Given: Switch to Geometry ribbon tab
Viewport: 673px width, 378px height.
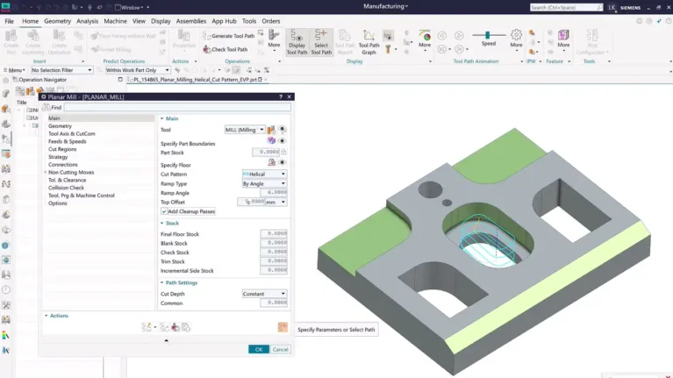Looking at the screenshot, I should pyautogui.click(x=58, y=21).
